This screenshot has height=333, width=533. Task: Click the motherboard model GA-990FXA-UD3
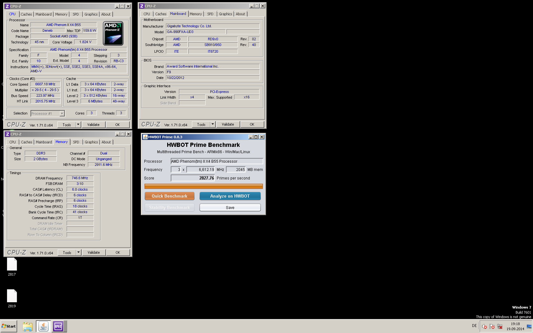(x=196, y=32)
